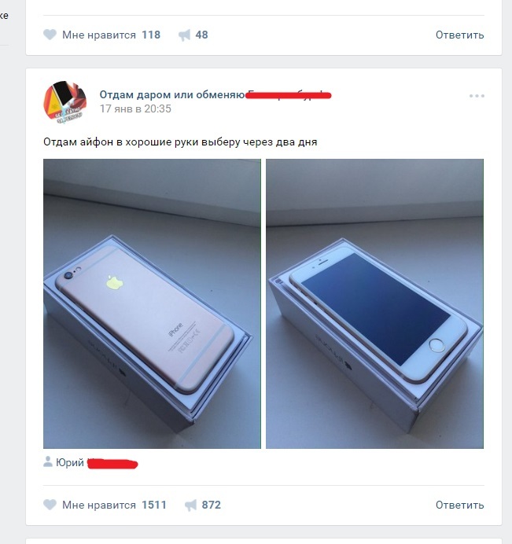The height and width of the screenshot is (544, 512).
Task: Like the iPhone giveaway post via heart icon
Action: pyautogui.click(x=50, y=505)
